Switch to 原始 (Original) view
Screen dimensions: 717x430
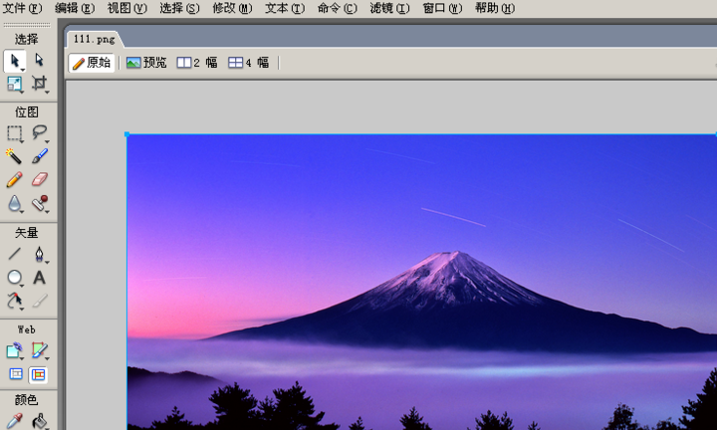pyautogui.click(x=92, y=63)
